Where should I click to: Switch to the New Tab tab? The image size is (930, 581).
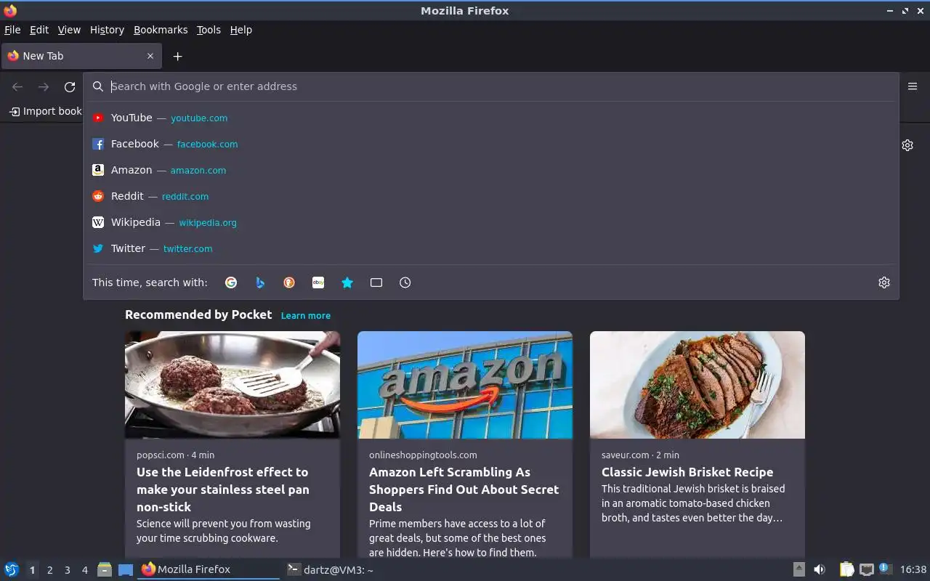(x=81, y=56)
